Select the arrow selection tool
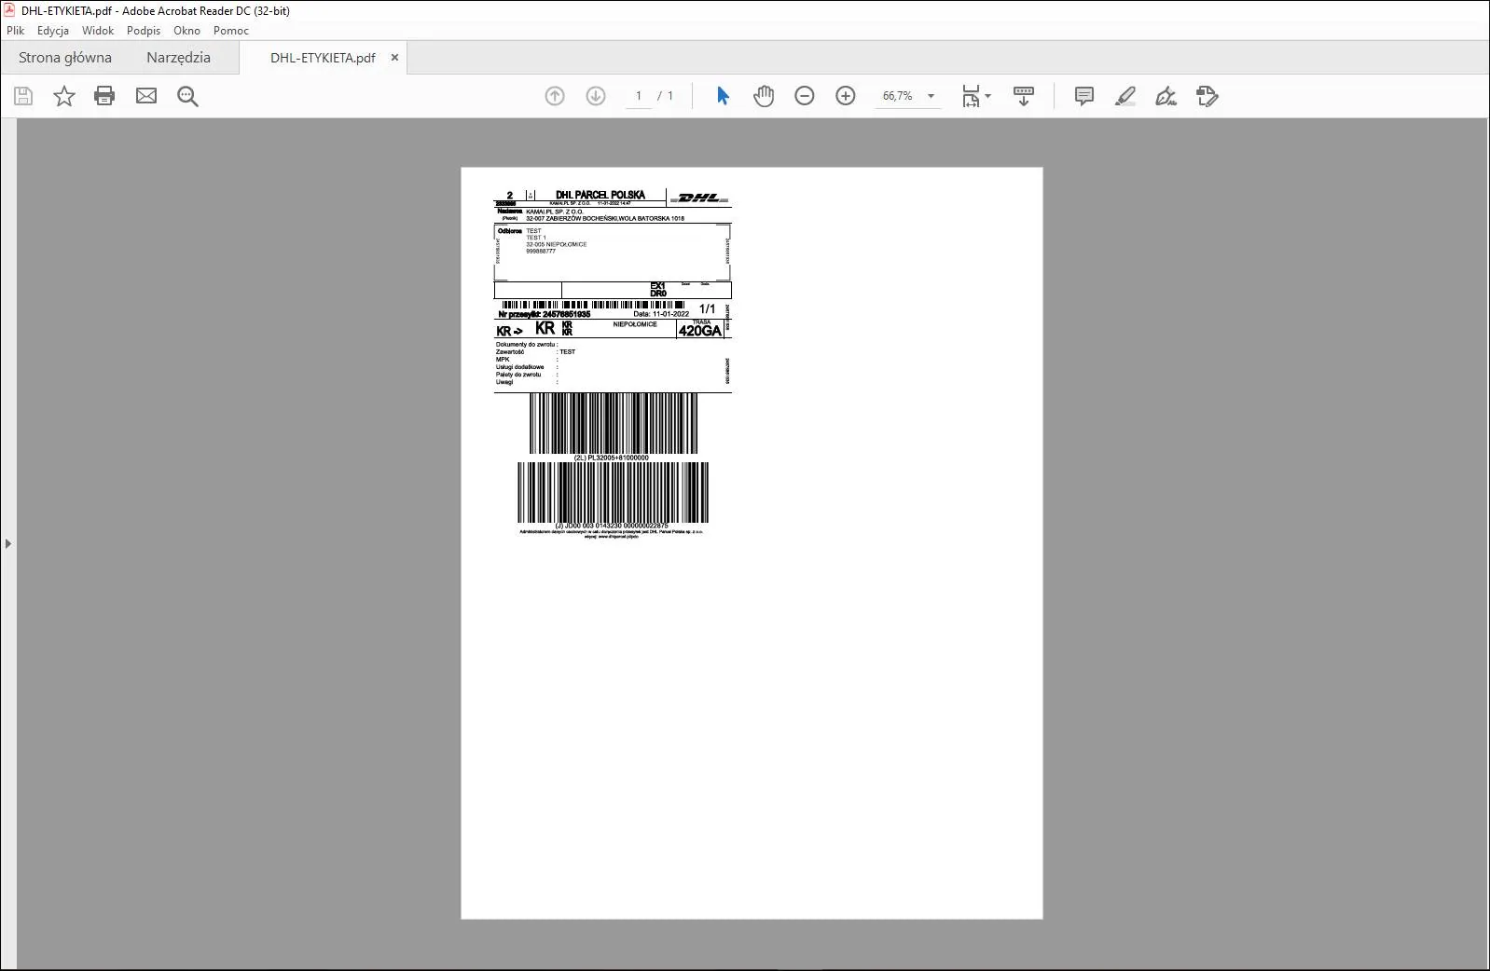1490x971 pixels. click(x=723, y=96)
